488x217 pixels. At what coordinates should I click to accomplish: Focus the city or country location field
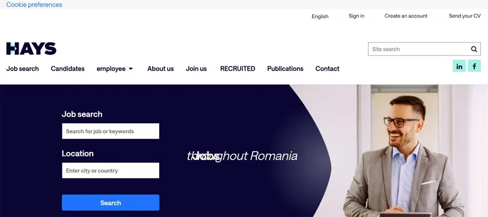pyautogui.click(x=110, y=170)
